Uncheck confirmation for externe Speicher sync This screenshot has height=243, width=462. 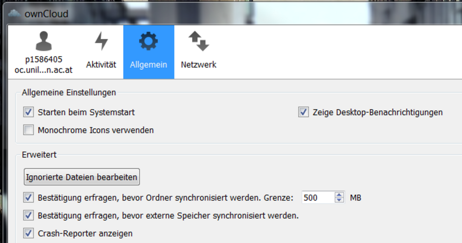28,215
